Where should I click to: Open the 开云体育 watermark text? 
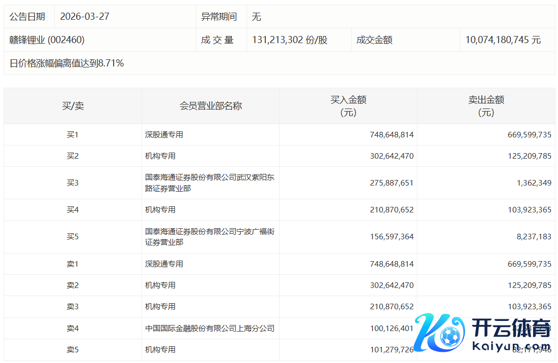511,329
